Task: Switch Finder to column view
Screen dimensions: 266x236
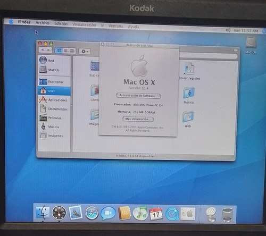Action: coord(72,51)
